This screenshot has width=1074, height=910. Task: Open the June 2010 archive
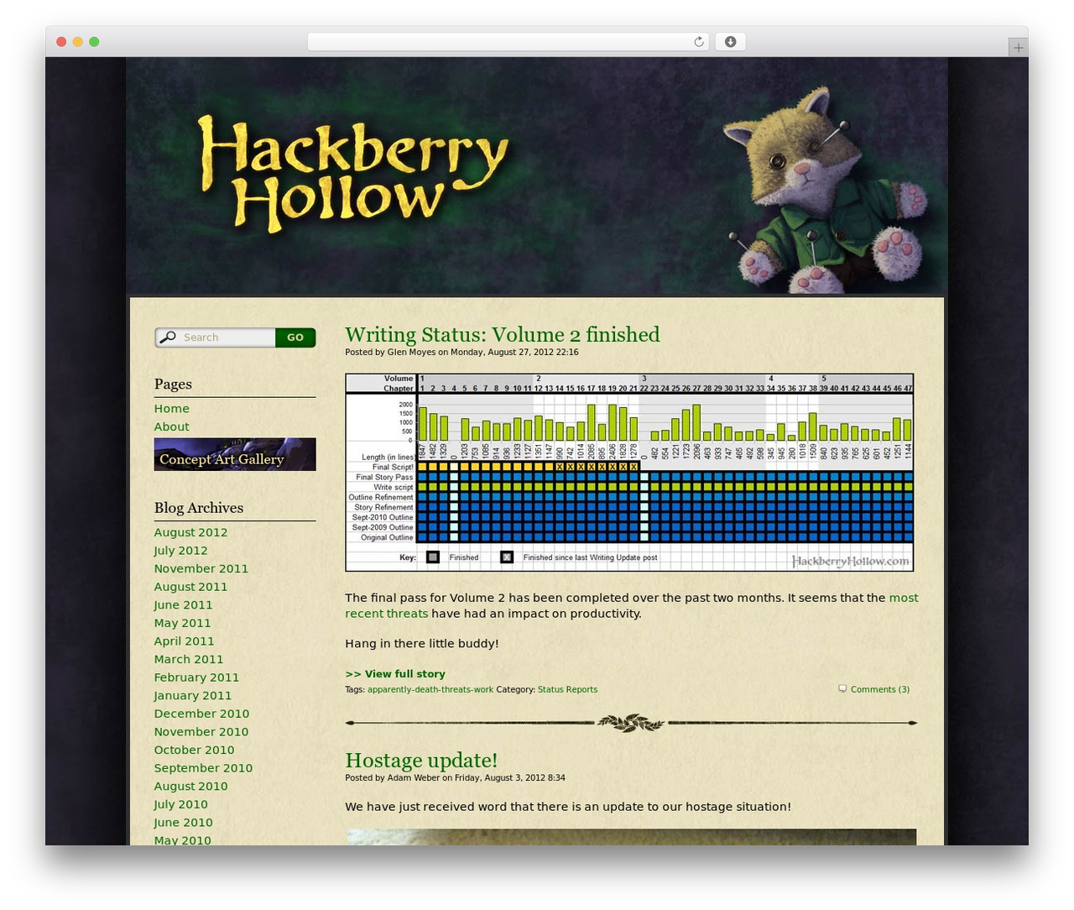(183, 823)
